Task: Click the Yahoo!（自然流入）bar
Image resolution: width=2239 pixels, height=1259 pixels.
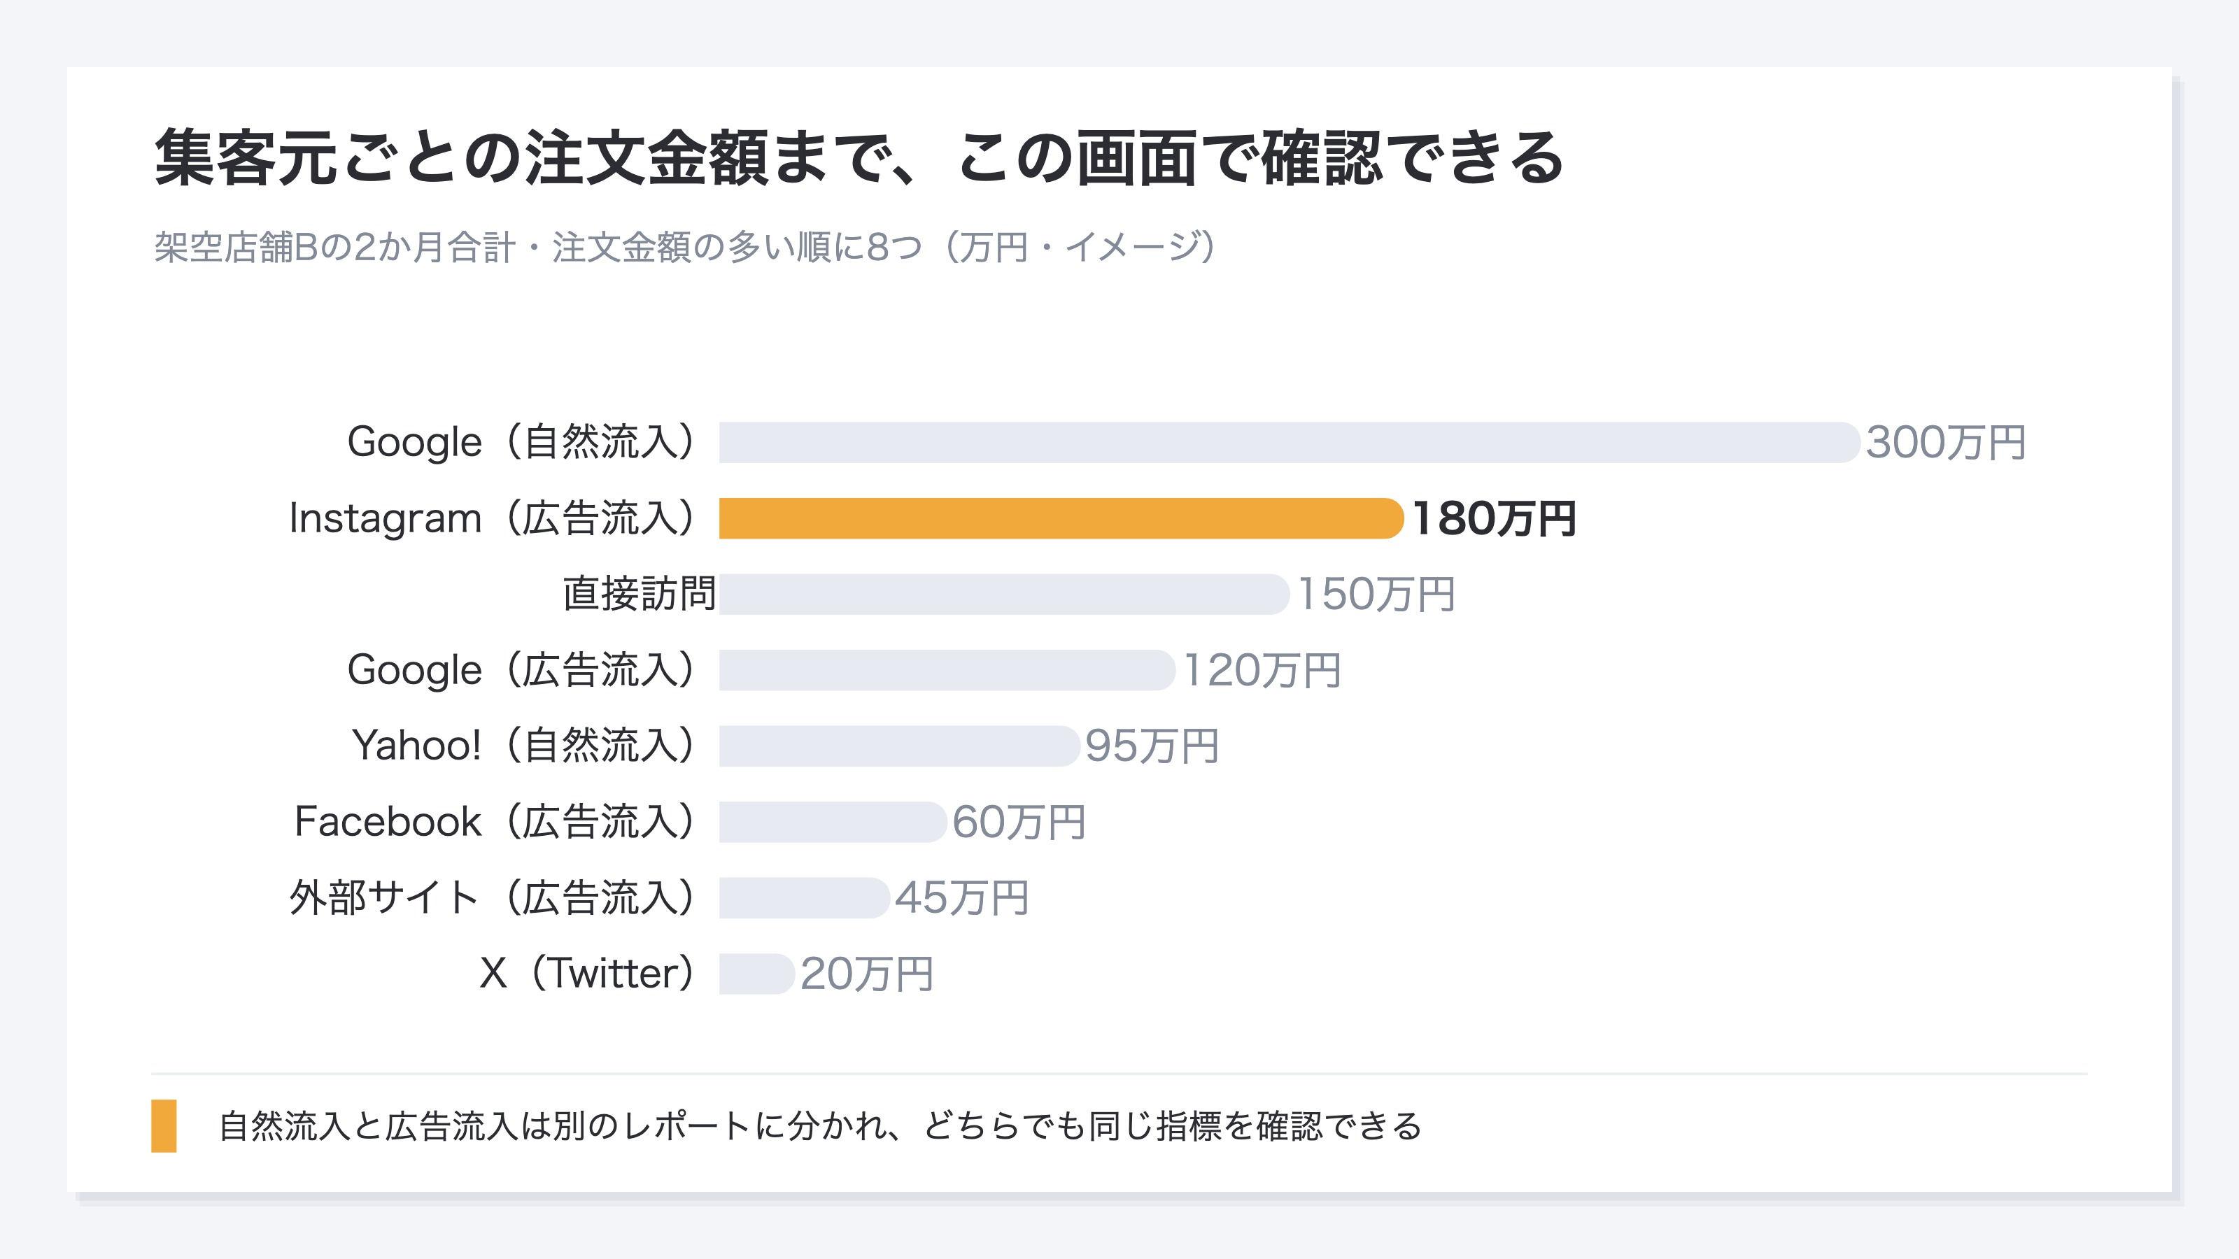Action: (x=900, y=746)
